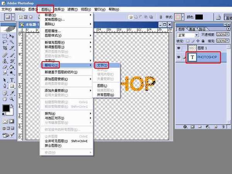
Task: Select the Zoom magnifier tool
Action: pyautogui.click(x=12, y=99)
